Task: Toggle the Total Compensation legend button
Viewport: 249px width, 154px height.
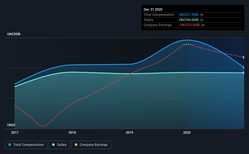Action: (26, 145)
